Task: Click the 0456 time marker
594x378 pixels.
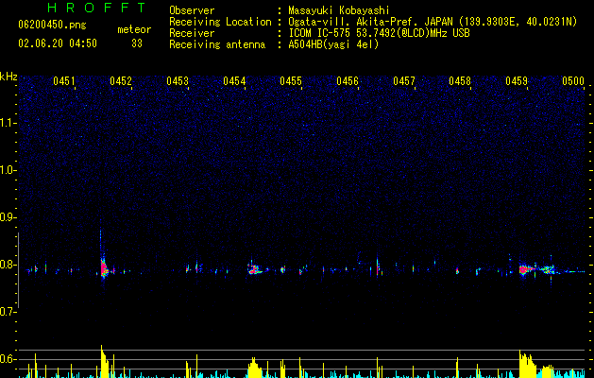Action: [348, 81]
